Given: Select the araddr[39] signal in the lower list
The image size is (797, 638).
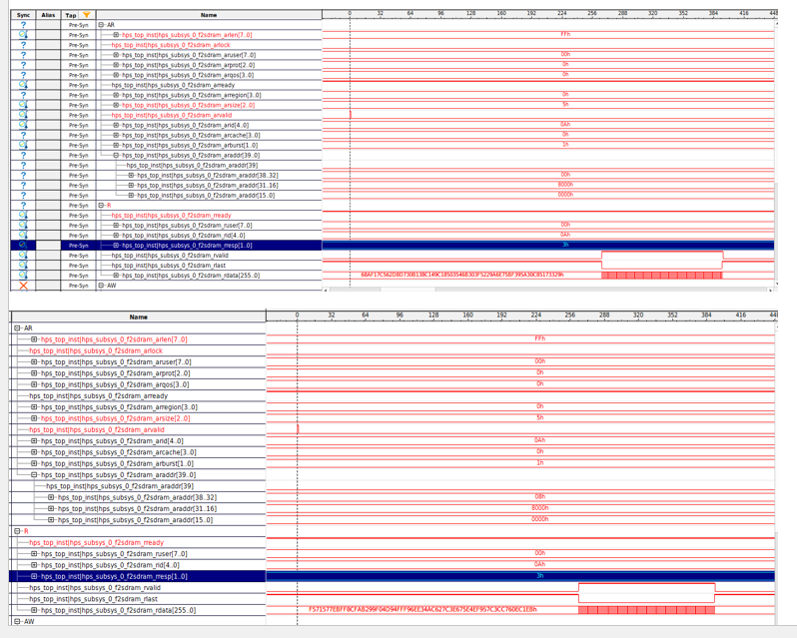Looking at the screenshot, I should [120, 486].
